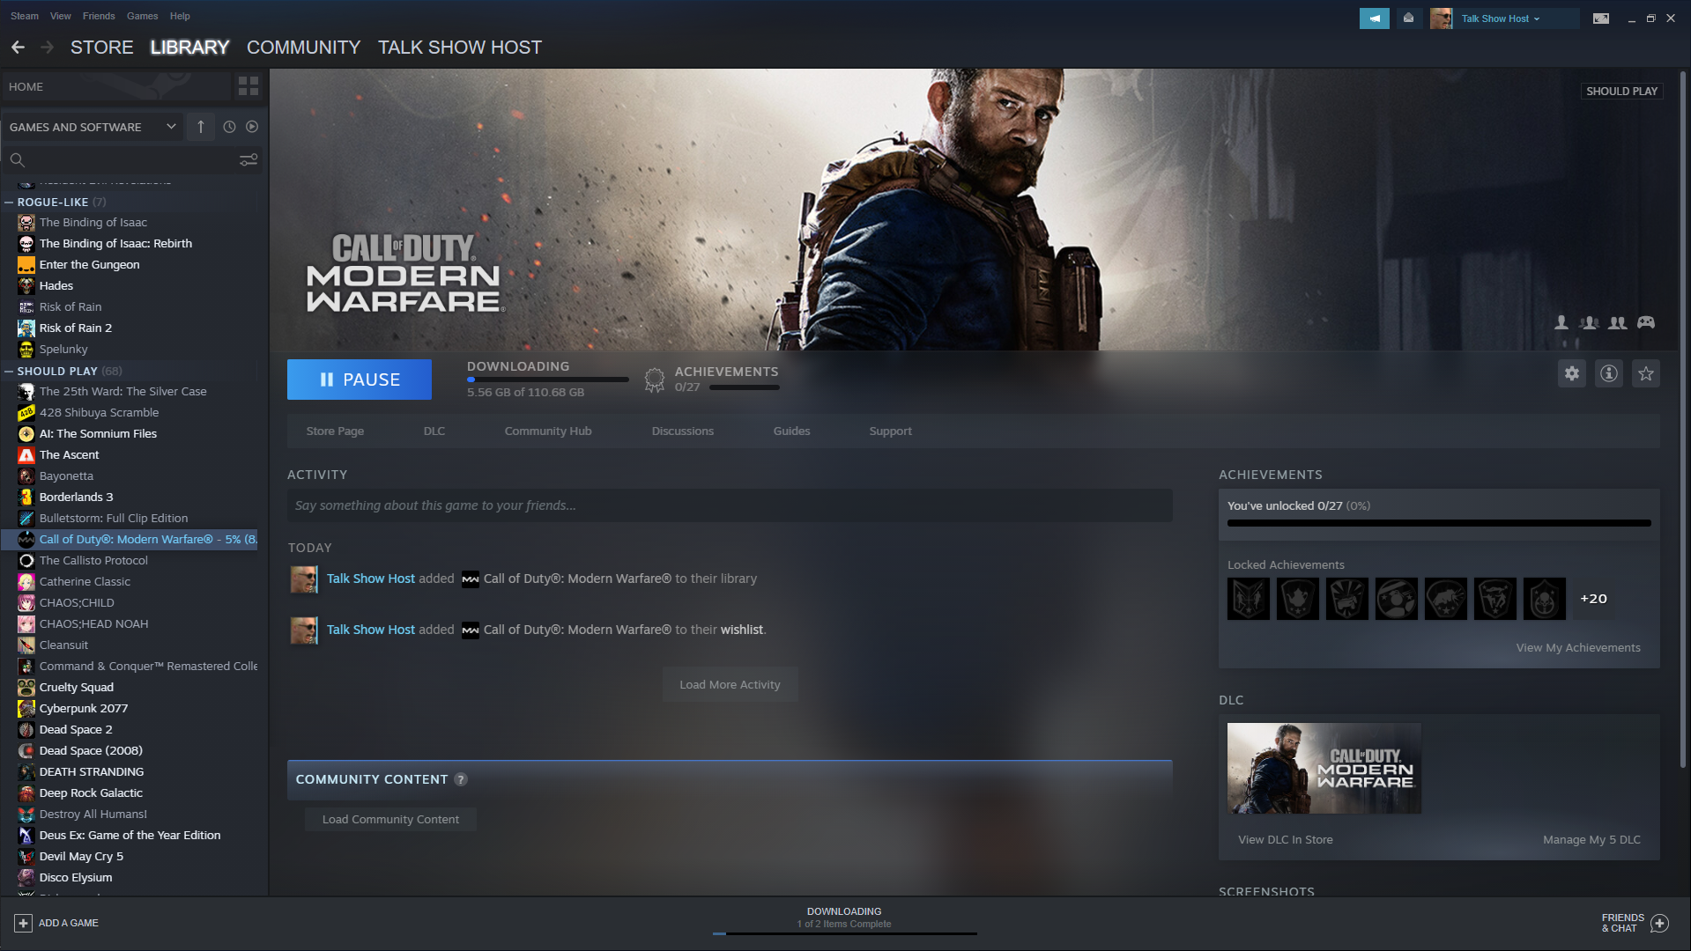The width and height of the screenshot is (1691, 951).
Task: Click the first locked achievement icon
Action: pos(1249,599)
